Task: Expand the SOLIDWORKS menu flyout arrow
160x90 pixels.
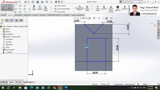Action: [19, 2]
